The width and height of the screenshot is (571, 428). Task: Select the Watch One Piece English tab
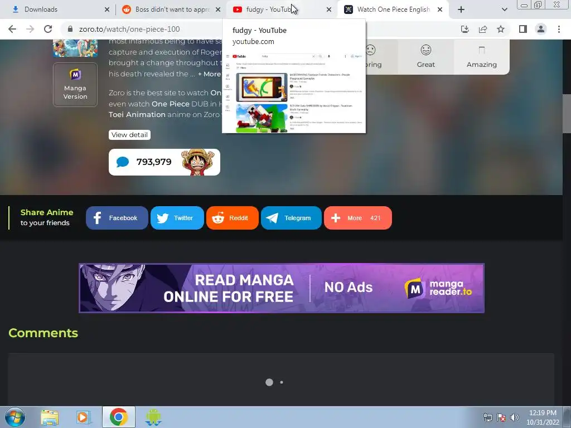[x=393, y=9]
